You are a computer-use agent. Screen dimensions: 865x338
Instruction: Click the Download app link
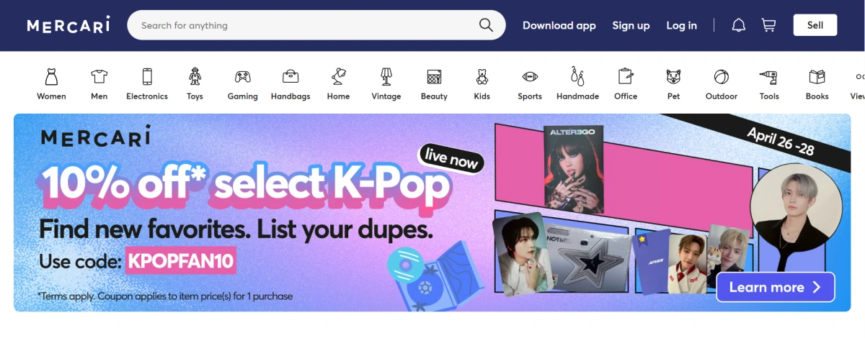(559, 25)
